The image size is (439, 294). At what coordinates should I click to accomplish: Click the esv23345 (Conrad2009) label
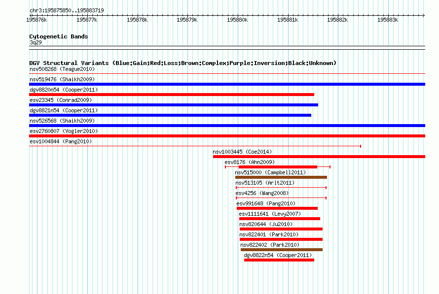61,100
